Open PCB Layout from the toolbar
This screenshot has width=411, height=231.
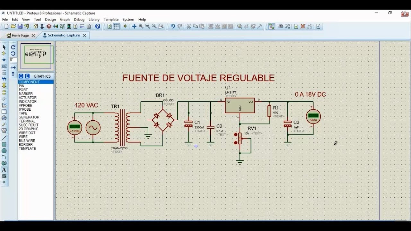49,26
